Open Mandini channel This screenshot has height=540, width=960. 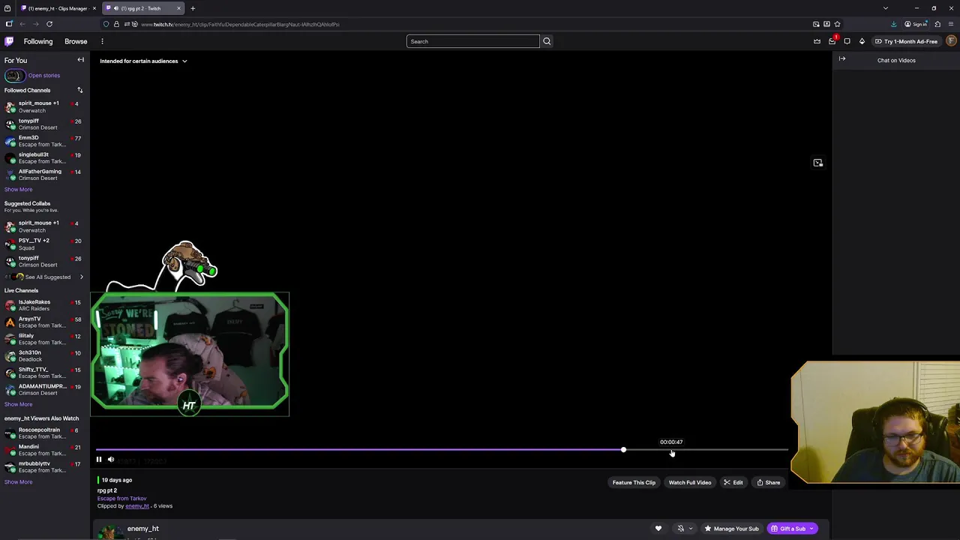(45, 450)
